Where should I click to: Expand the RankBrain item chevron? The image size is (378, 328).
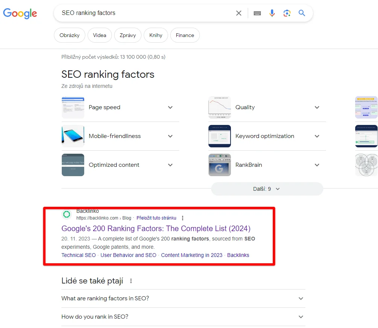click(x=317, y=165)
